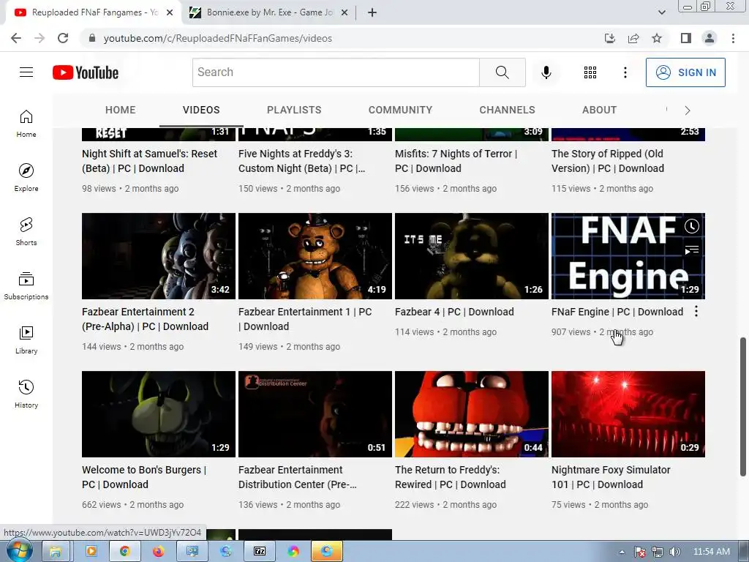Show more channel tabs with right chevron
The height and width of the screenshot is (562, 749).
click(687, 110)
